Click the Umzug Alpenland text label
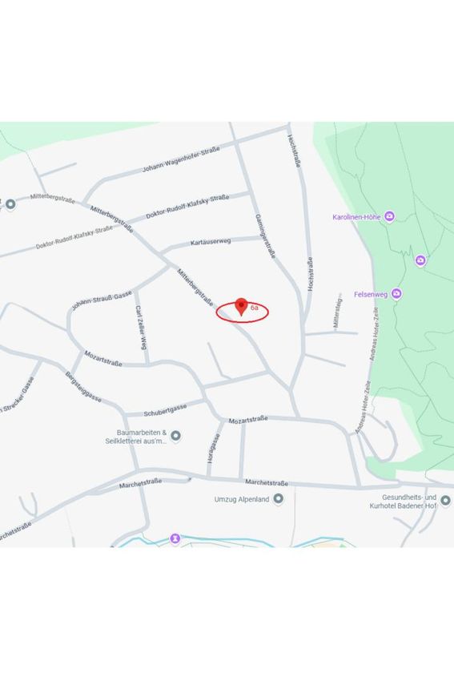454x681 pixels. (242, 499)
